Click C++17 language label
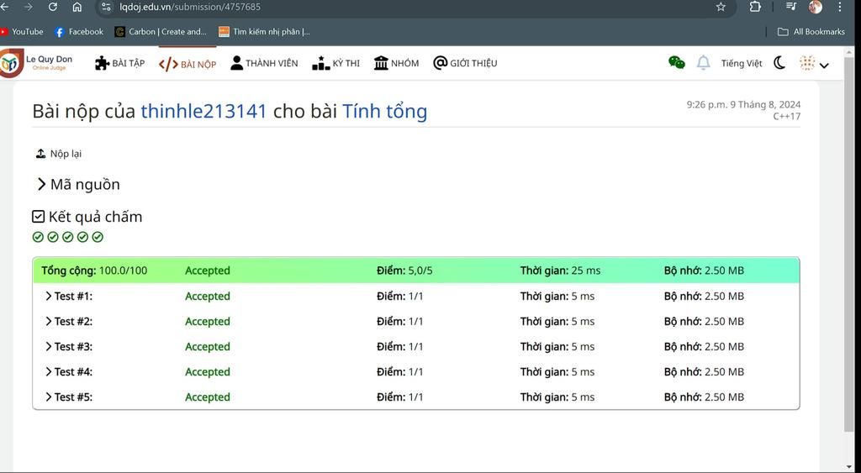The image size is (861, 473). [x=787, y=116]
